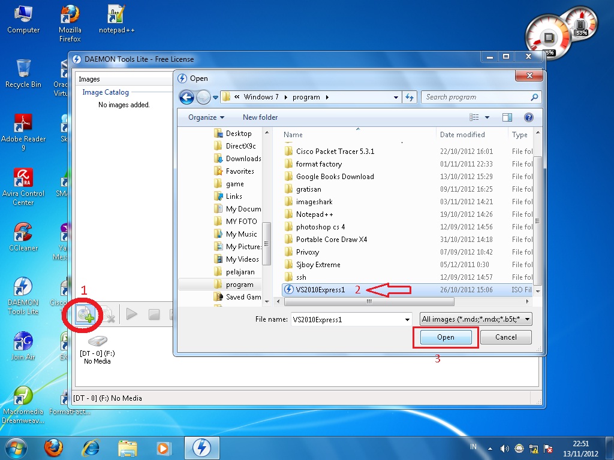Show the preview pane icon in Open dialog
Image resolution: width=614 pixels, height=460 pixels.
pos(507,117)
